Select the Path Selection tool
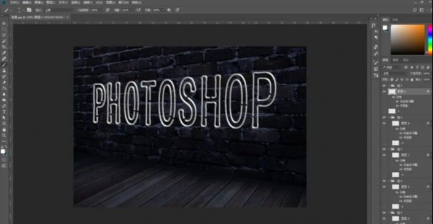 click(x=4, y=117)
